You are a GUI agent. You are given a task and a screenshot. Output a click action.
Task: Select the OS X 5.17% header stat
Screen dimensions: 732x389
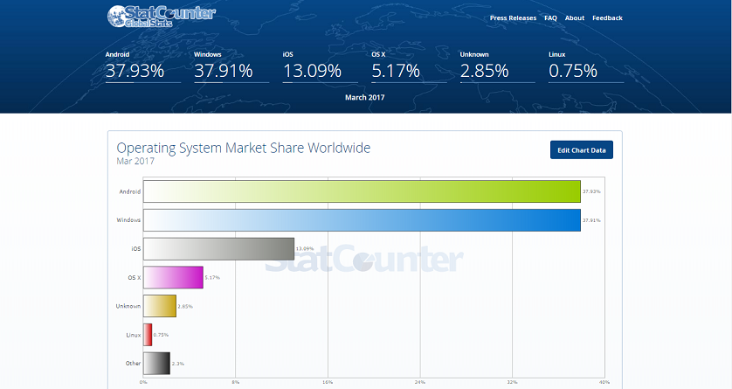pos(409,66)
